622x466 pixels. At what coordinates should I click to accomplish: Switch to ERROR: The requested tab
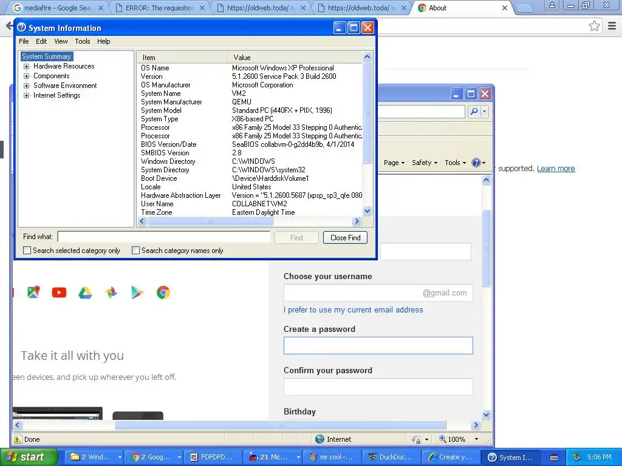pos(160,8)
